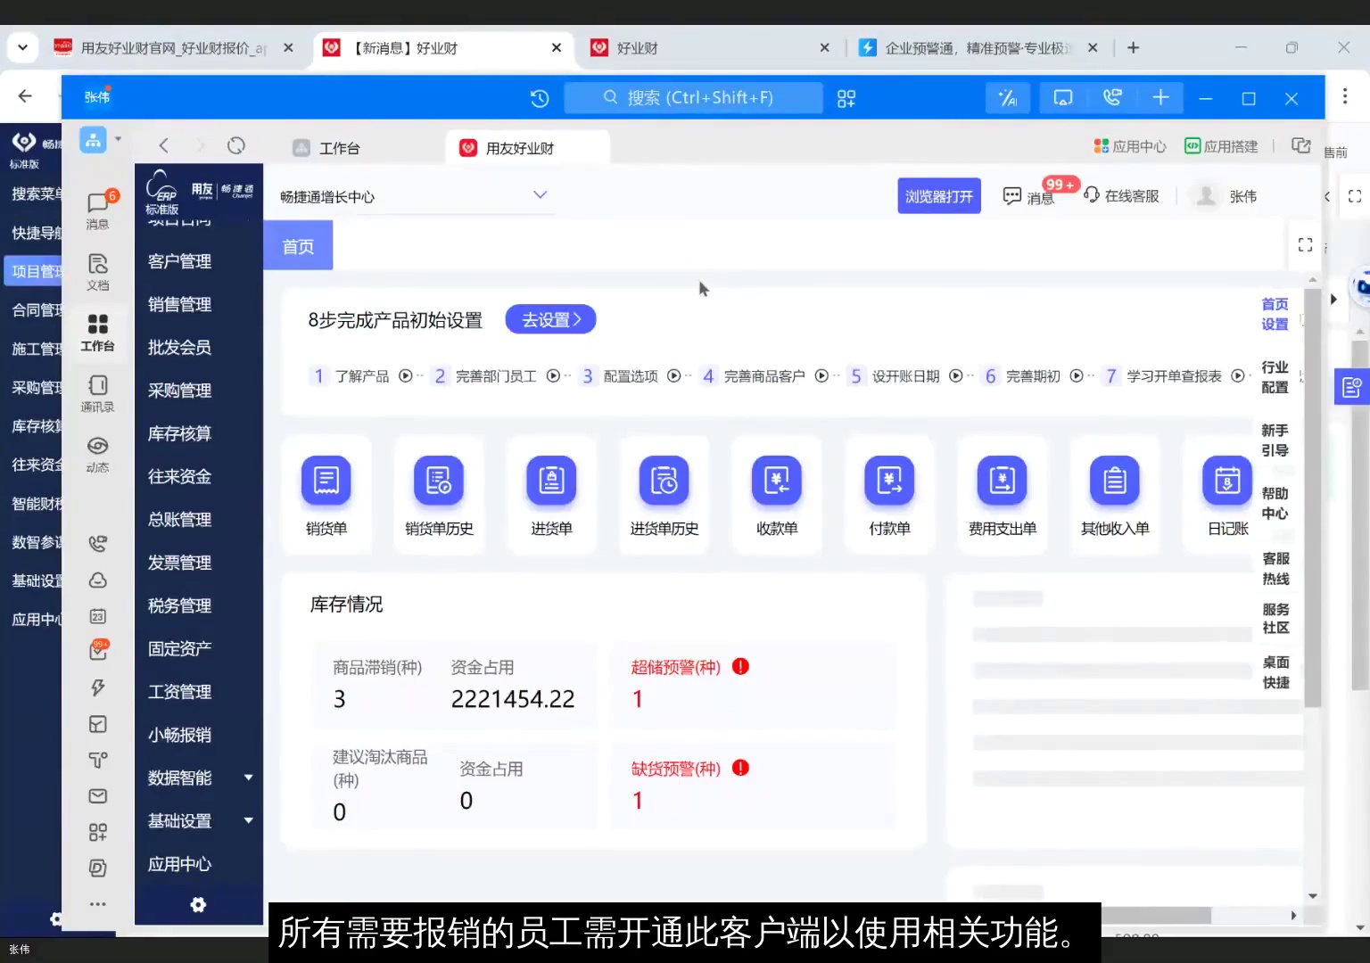
Task: Click the 搜索 search input field
Action: coord(694,98)
